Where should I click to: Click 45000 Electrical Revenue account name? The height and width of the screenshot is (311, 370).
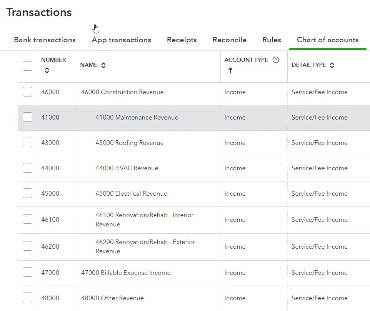(x=131, y=193)
